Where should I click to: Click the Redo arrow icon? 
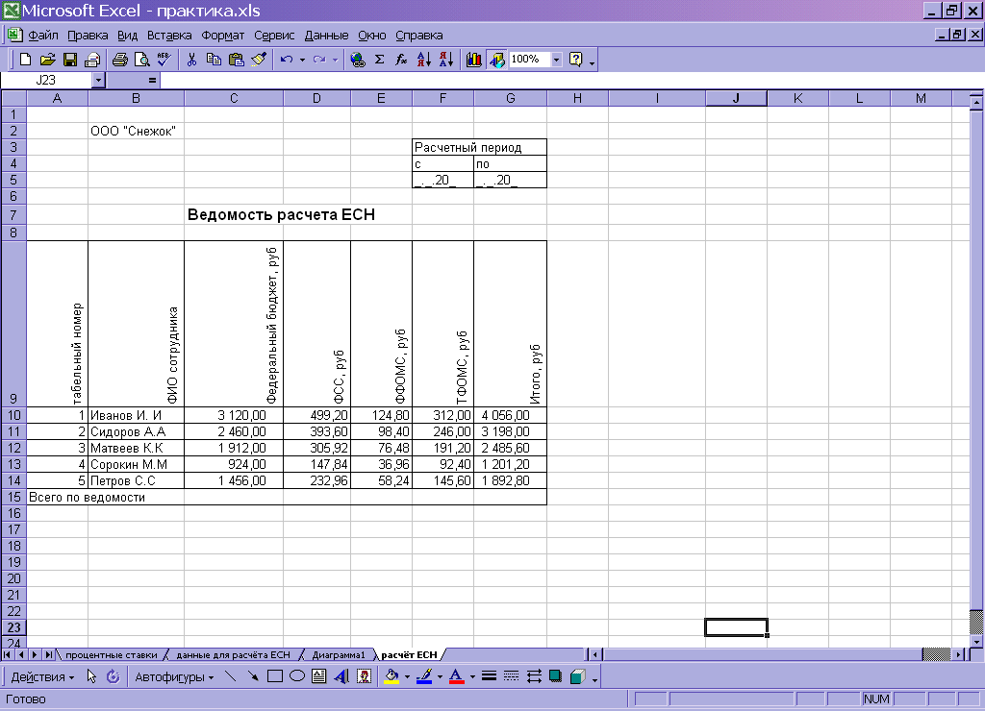[319, 60]
